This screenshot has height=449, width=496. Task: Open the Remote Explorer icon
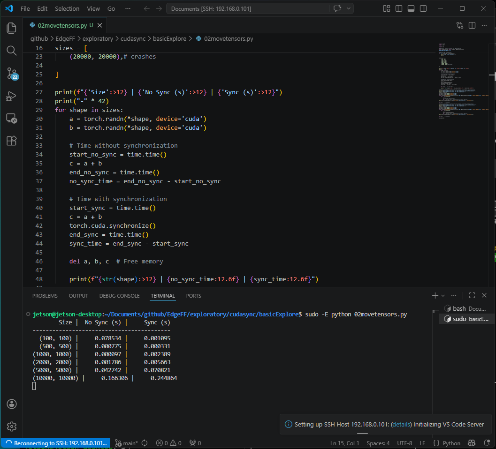click(12, 119)
